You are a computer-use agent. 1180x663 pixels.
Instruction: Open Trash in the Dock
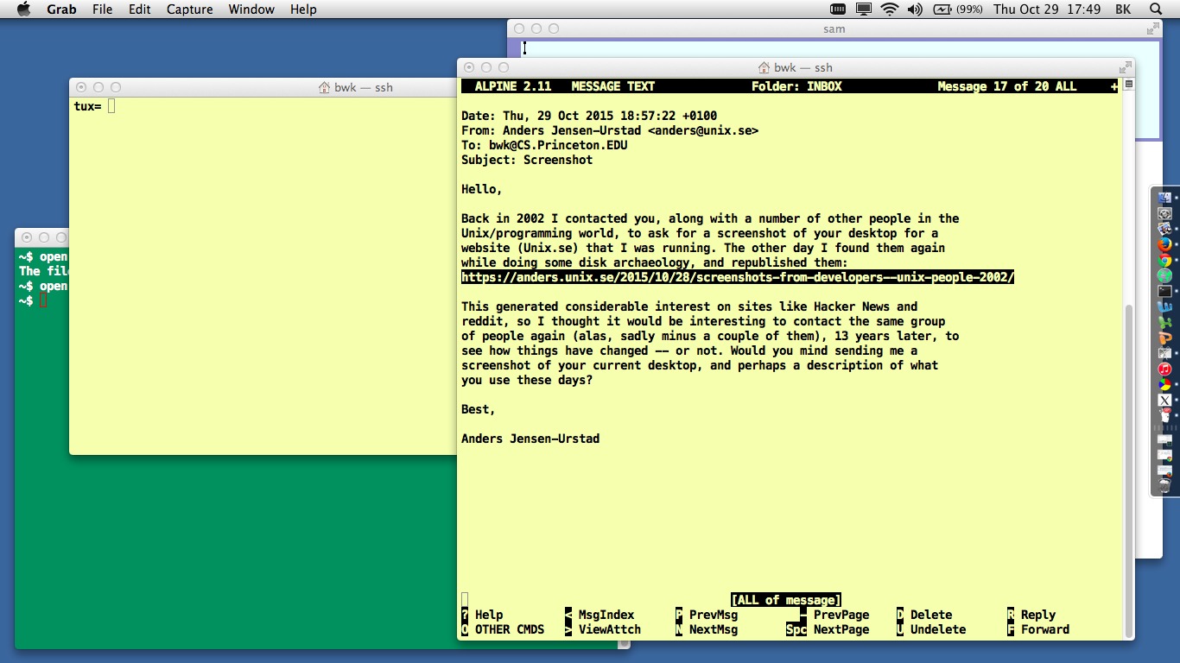pos(1164,486)
